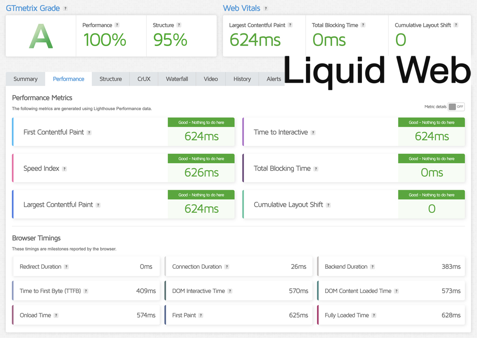Image resolution: width=477 pixels, height=338 pixels.
Task: Click the large A grade letter
Action: [x=41, y=36]
